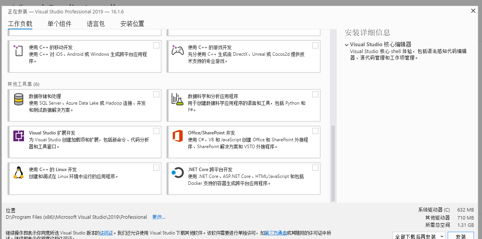The height and width of the screenshot is (239, 482).
Task: Switch to the 工作负载 tab
Action: (x=20, y=24)
